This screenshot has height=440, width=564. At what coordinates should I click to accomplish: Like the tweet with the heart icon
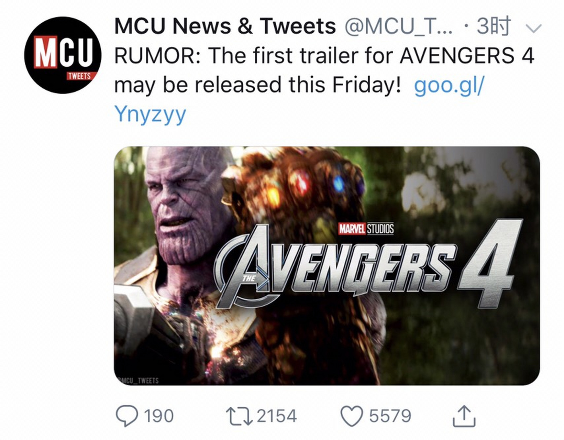coord(352,416)
